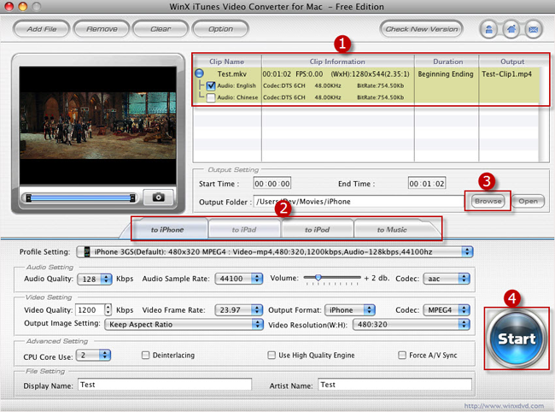Click the Add File button
The image size is (555, 412).
click(x=42, y=29)
